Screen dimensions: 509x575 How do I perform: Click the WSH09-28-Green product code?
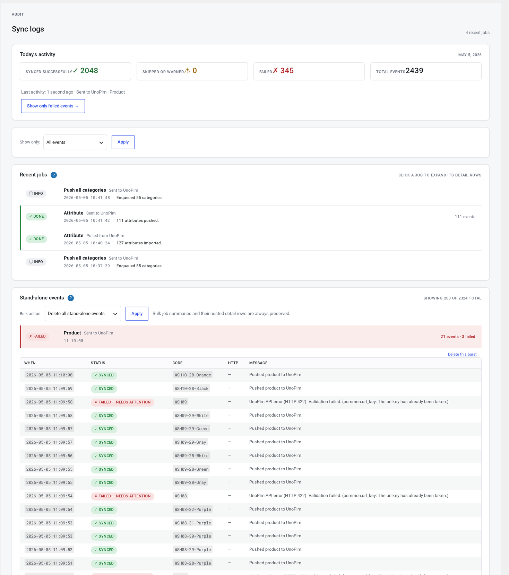[x=191, y=469]
